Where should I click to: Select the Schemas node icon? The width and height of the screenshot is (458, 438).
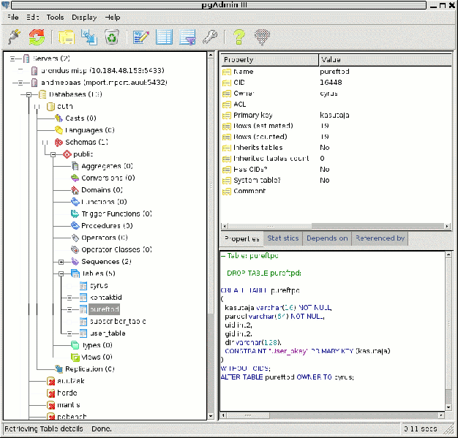[59, 142]
